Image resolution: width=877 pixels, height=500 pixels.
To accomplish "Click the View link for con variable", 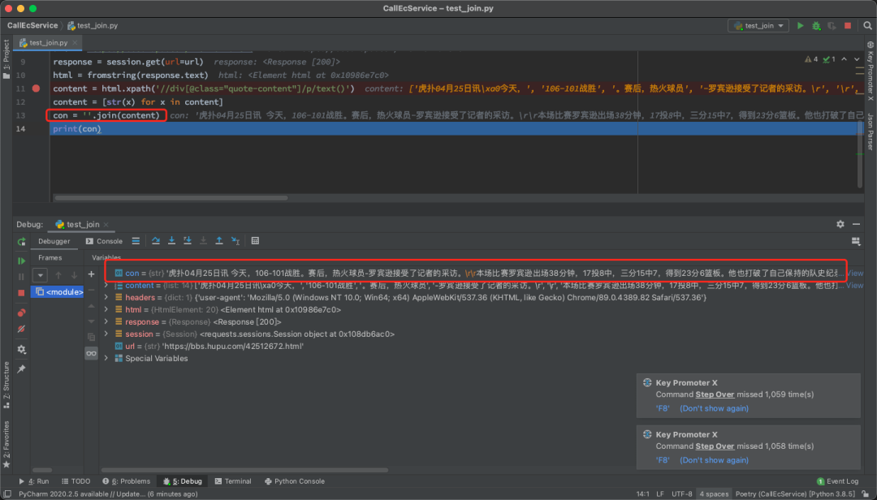I will pos(854,273).
